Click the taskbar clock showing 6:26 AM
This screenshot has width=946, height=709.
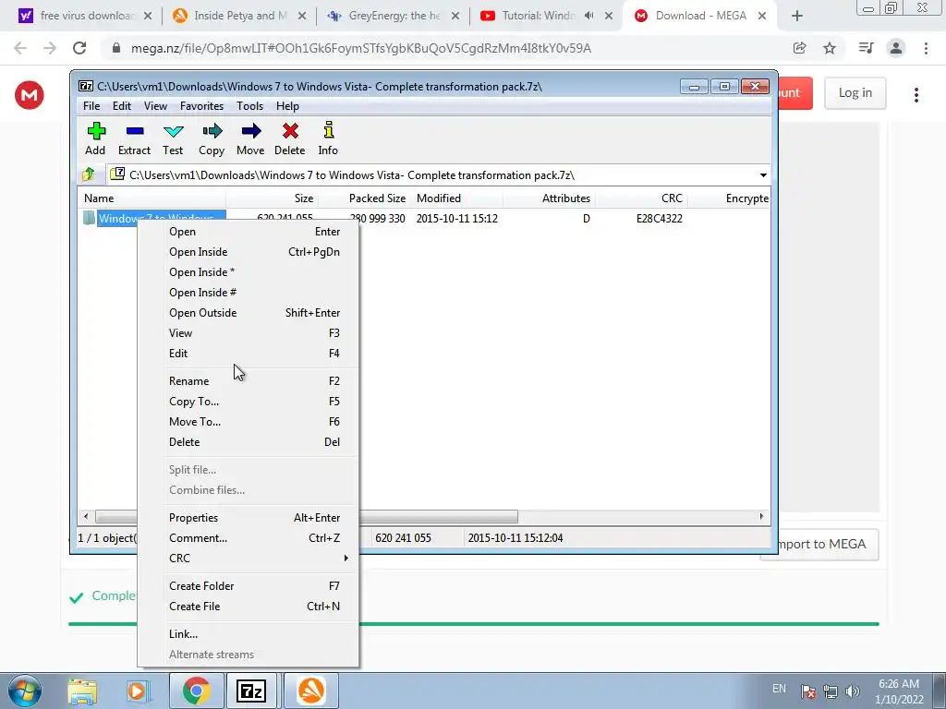click(899, 691)
